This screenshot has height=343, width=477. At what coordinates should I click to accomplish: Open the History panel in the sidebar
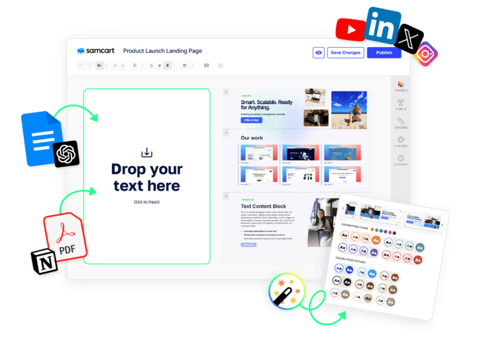pyautogui.click(x=401, y=160)
